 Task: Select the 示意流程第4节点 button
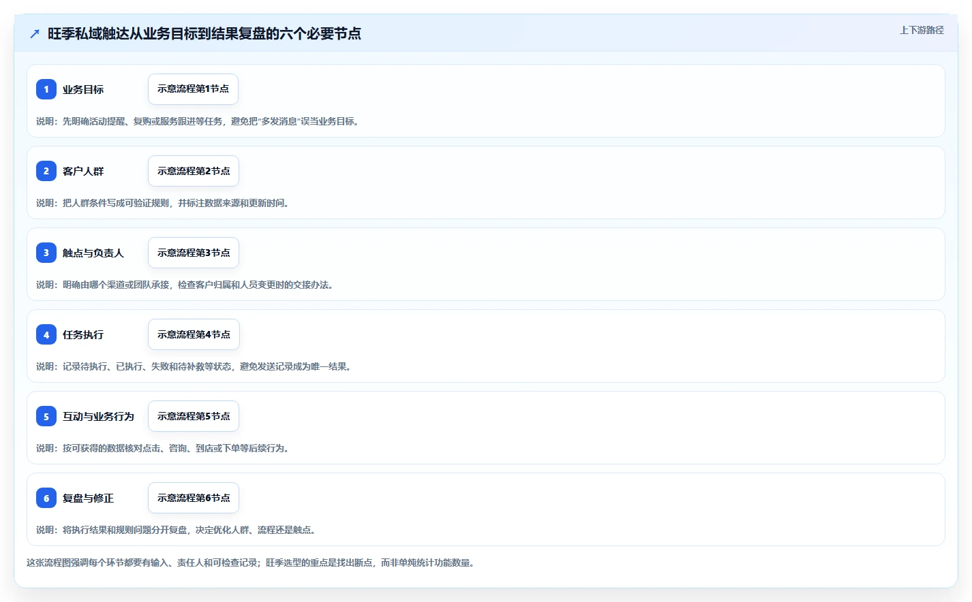(x=194, y=334)
